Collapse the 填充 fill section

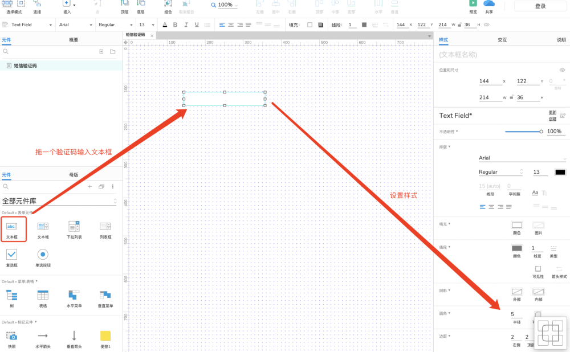tap(445, 224)
